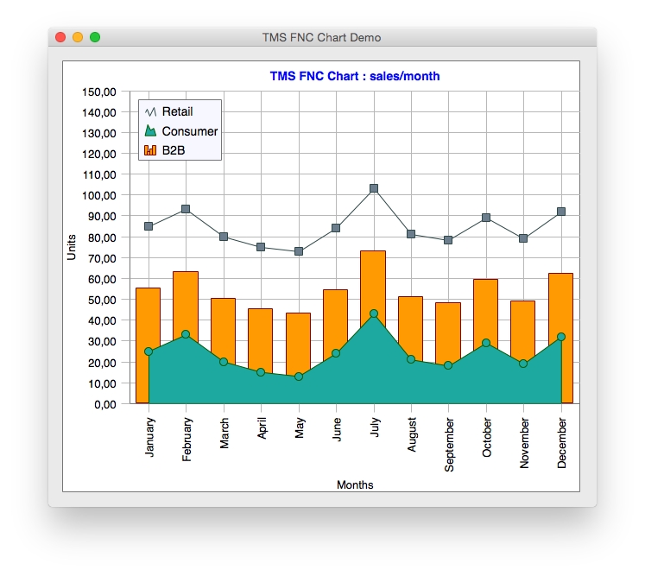Screen dimensions: 645x576
Task: Click the May x-axis label
Action: point(300,427)
